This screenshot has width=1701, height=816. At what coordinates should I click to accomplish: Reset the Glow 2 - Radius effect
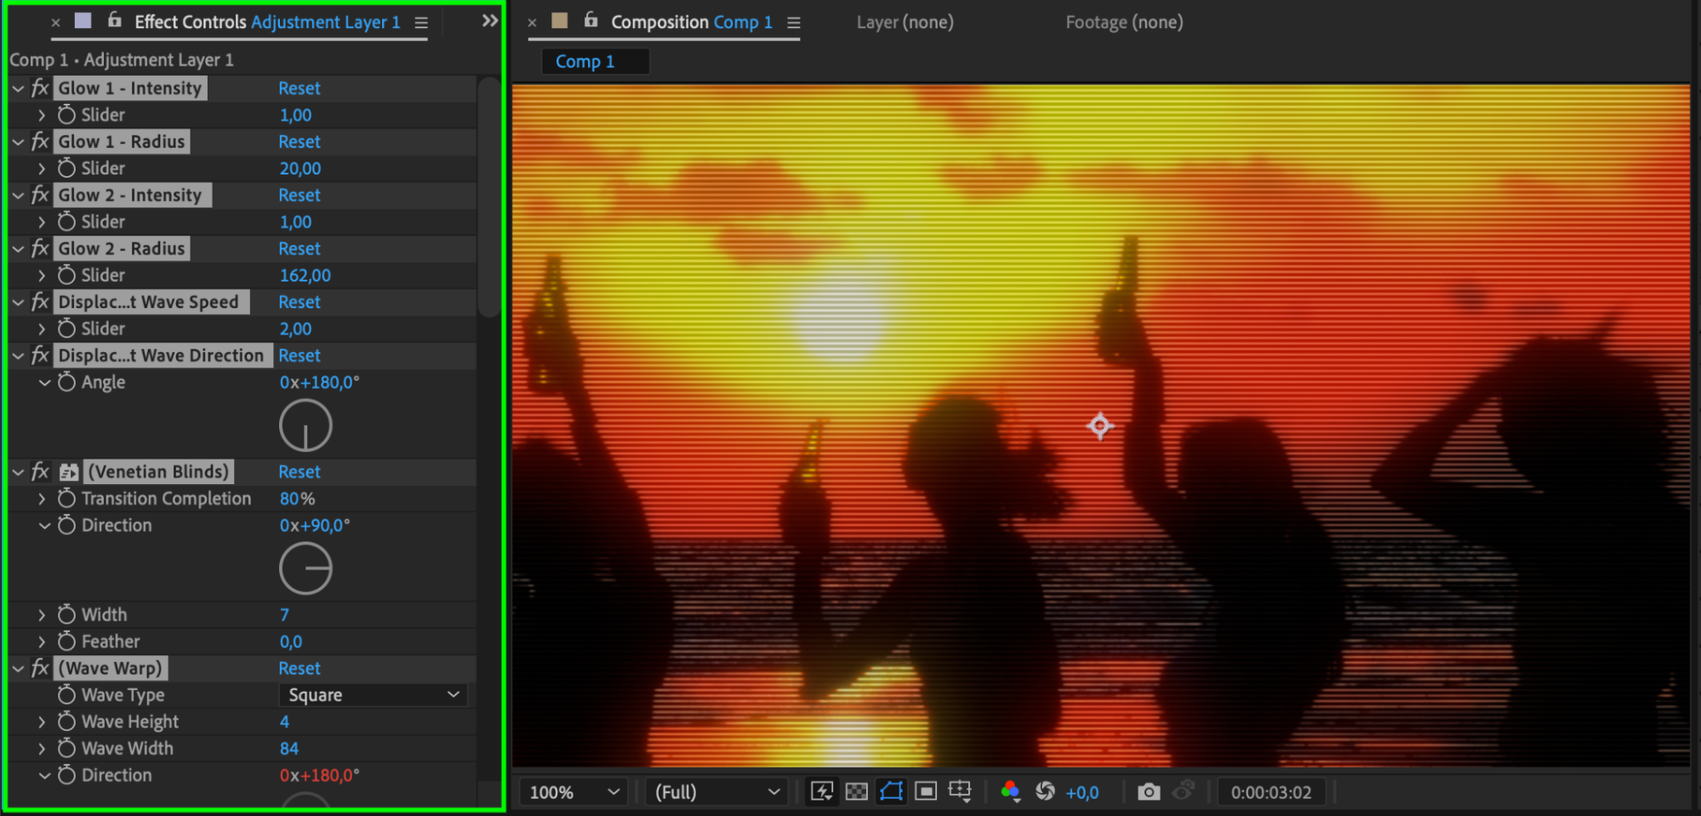tap(299, 249)
